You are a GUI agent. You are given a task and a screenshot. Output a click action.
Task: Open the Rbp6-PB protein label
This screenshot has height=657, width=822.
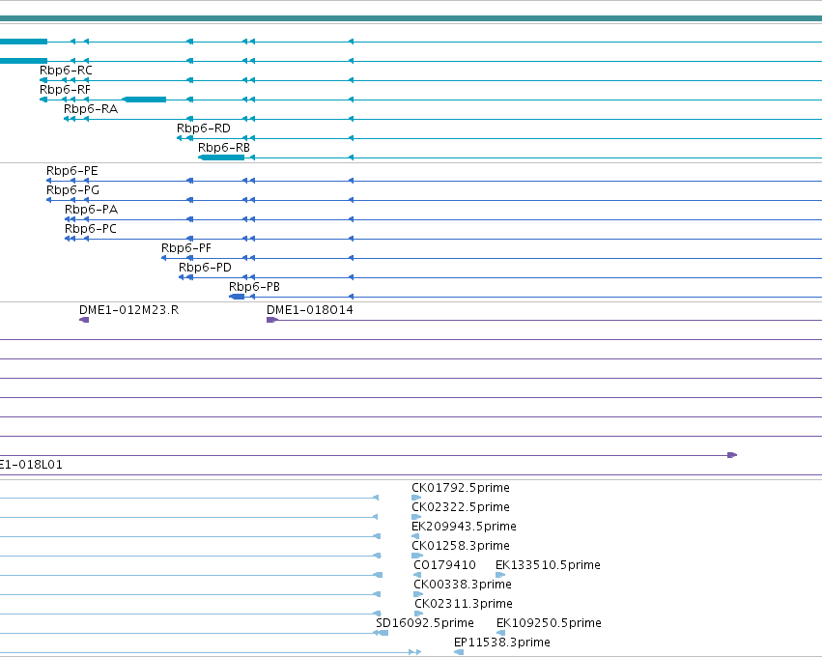pos(254,287)
